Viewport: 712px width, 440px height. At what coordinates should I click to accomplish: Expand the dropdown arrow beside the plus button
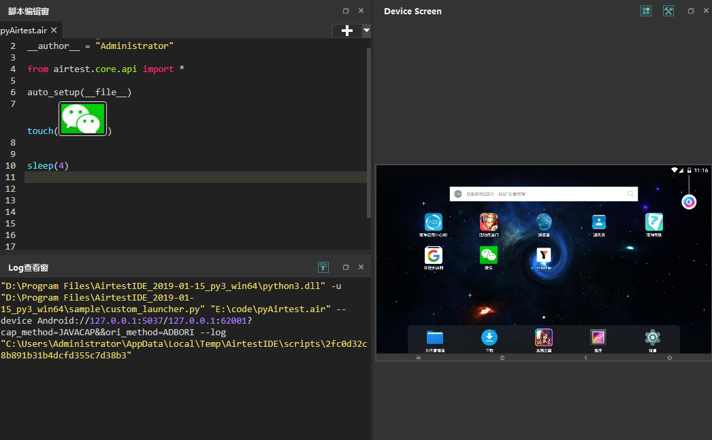pos(366,31)
